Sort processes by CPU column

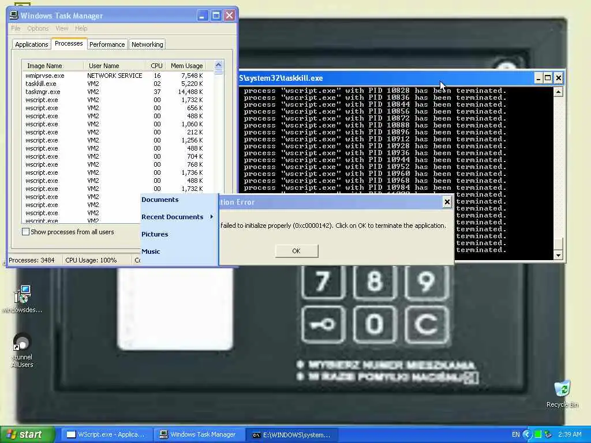point(156,66)
